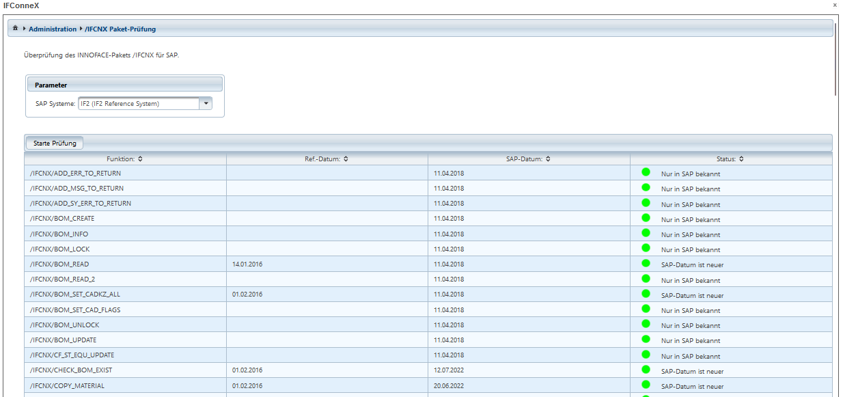Sort by Ref.-Datum column arrows
Viewport: 843px width, 397px height.
[346, 159]
